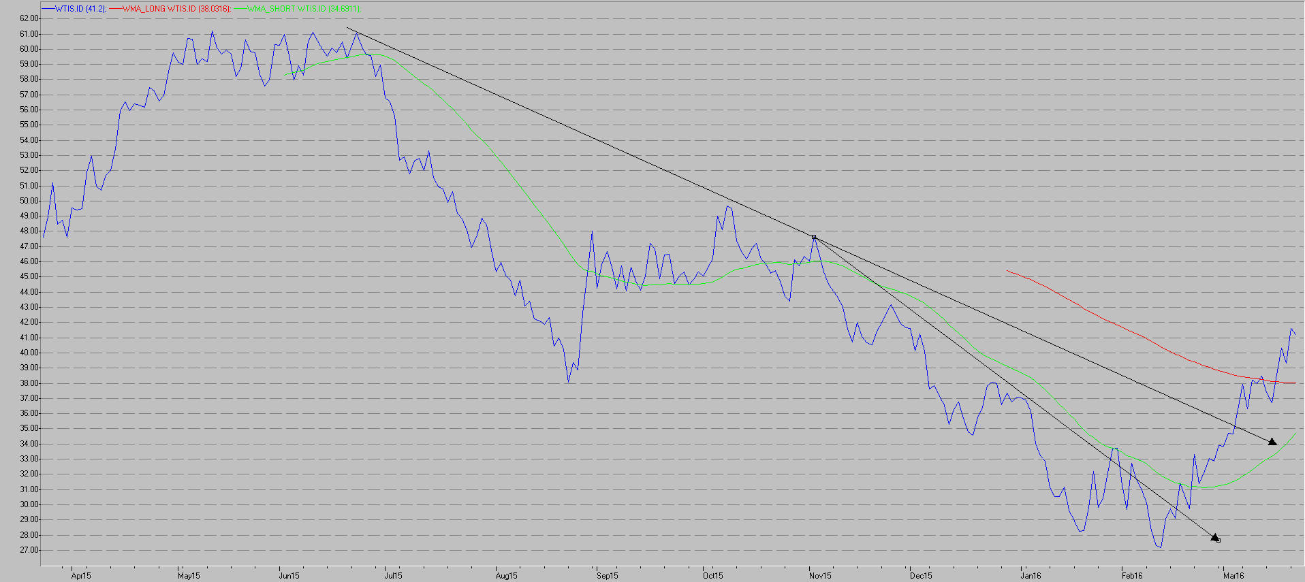Click the start of the red WMA_LONG line
Screen dimensions: 1305x582
(1007, 271)
